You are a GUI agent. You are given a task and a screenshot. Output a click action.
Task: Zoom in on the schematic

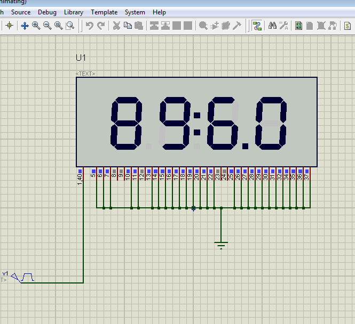(x=36, y=26)
